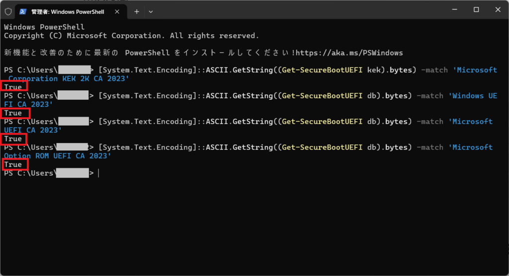Click the True result under 'Option ROM UEFI CA 2023'
509x276 pixels.
point(13,165)
